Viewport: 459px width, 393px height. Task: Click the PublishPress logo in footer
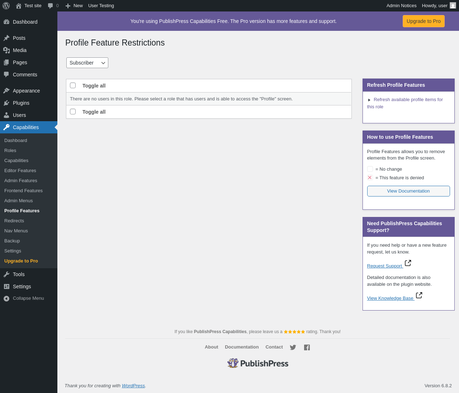pyautogui.click(x=258, y=363)
